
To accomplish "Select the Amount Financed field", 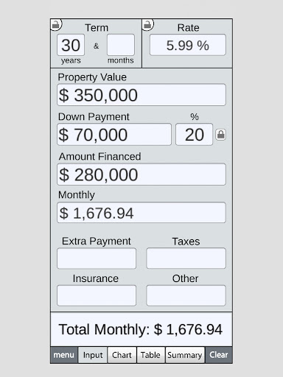I will 141,175.
